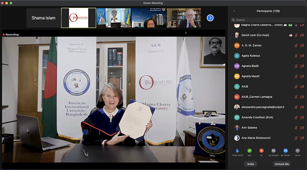Viewport: 307px width, 170px height.
Task: Show next video thumbnails with the blue arrow
Action: tap(210, 18)
